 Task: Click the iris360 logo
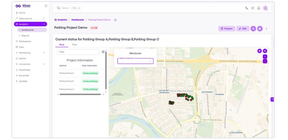tap(23, 6)
